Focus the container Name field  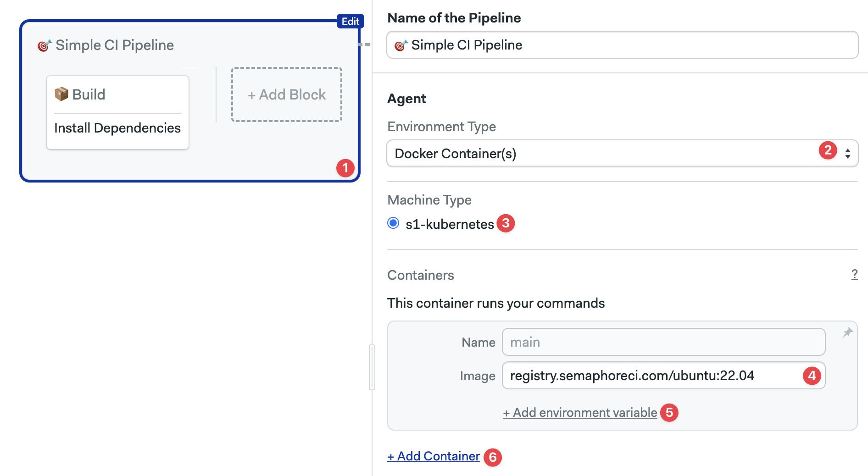[x=663, y=342]
